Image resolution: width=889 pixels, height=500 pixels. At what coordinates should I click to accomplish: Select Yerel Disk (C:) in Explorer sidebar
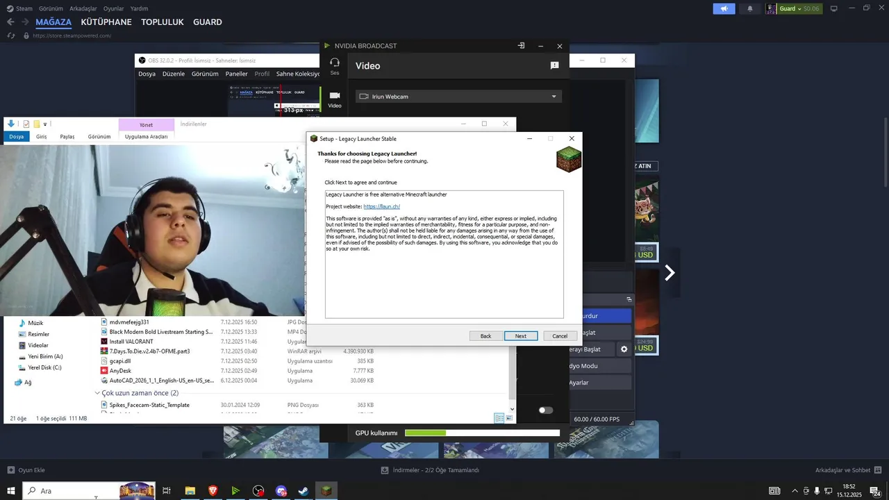[x=44, y=367]
